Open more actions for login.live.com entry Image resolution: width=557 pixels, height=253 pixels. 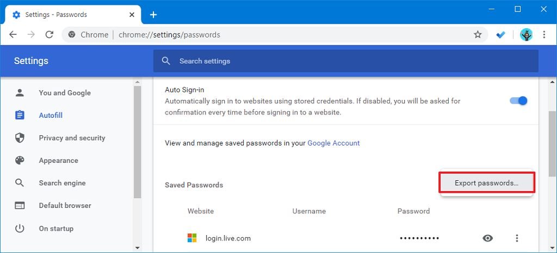point(517,238)
